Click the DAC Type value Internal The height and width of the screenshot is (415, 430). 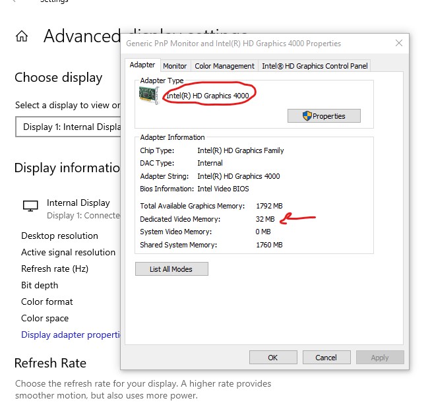pyautogui.click(x=210, y=163)
